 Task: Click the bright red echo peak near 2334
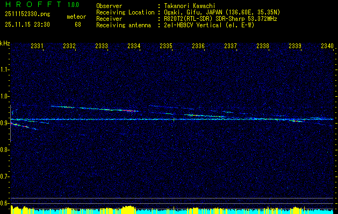130,111
